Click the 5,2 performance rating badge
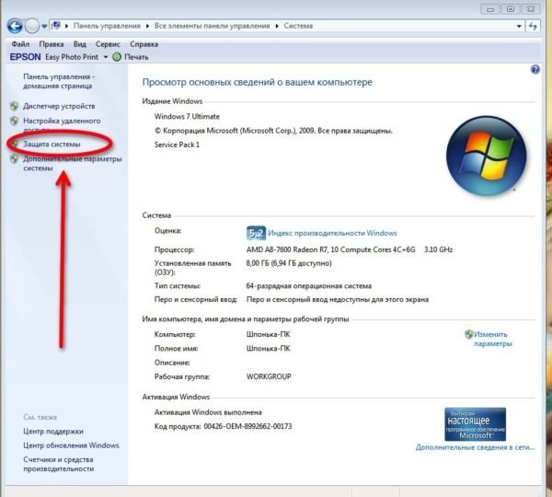Viewport: 552px width, 497px height. pyautogui.click(x=256, y=233)
